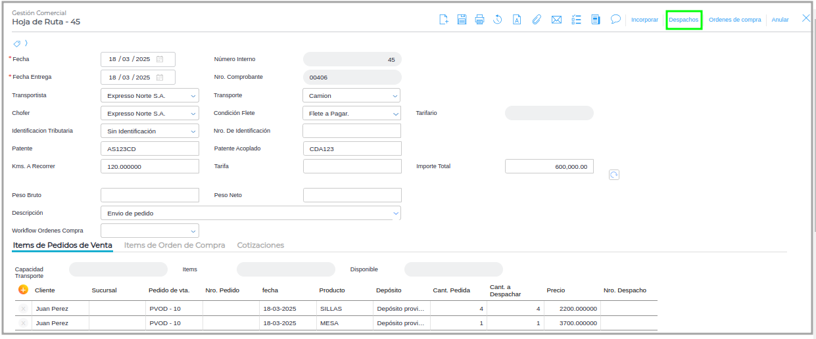This screenshot has width=816, height=339.
Task: Open the comments speech bubble
Action: coord(615,20)
